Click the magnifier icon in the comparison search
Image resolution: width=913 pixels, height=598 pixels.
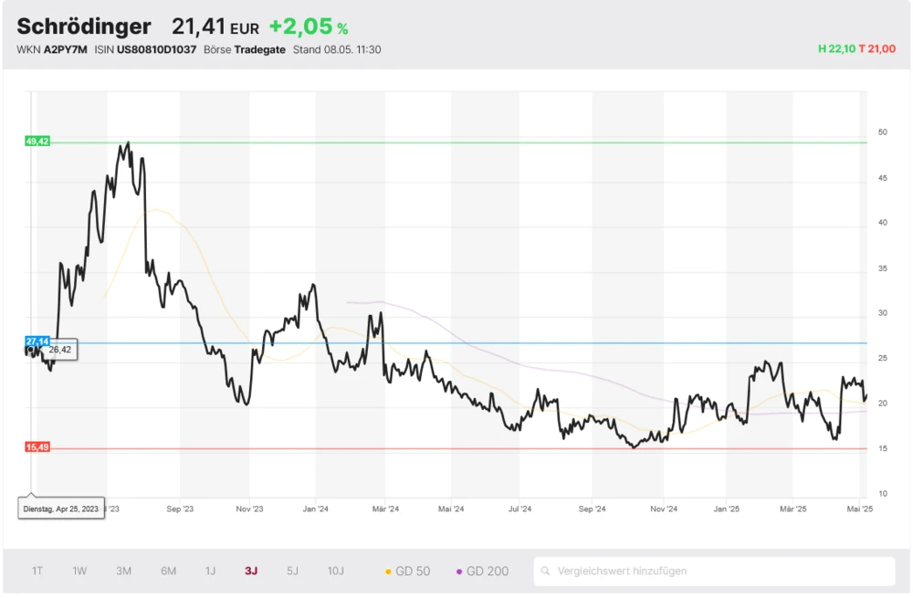[546, 572]
